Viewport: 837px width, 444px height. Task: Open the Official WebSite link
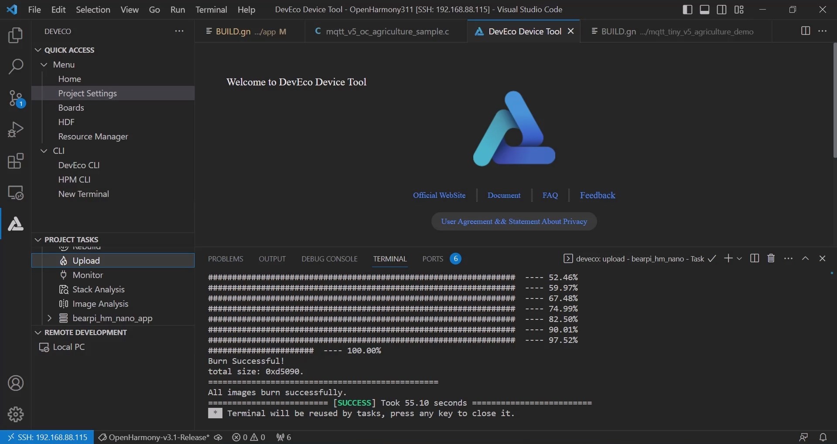coord(439,195)
